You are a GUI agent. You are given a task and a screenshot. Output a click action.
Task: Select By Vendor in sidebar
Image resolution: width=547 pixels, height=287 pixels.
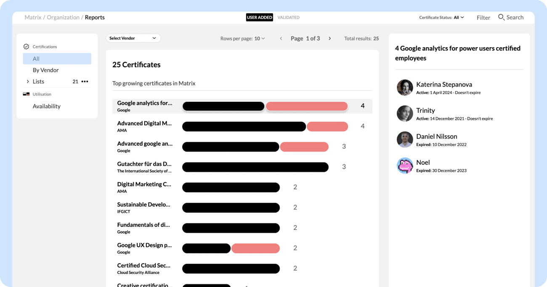point(46,70)
